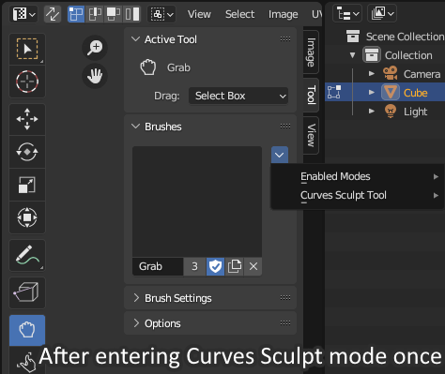445x374 pixels.
Task: Open the Enabled Modes submenu
Action: pos(358,176)
